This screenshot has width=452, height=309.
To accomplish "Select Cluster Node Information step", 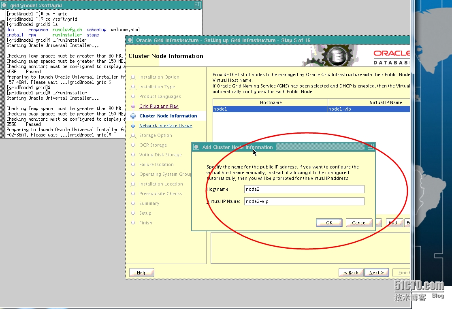I will click(168, 116).
